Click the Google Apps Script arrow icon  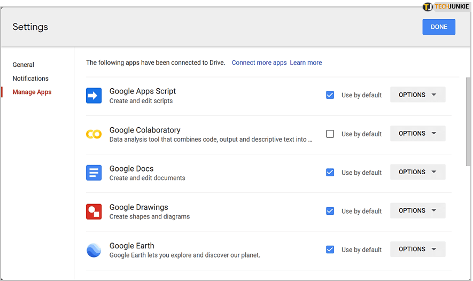pos(94,96)
